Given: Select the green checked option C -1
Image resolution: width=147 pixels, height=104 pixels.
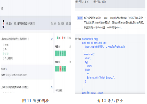Looking at the screenshot, I should click(4, 54).
